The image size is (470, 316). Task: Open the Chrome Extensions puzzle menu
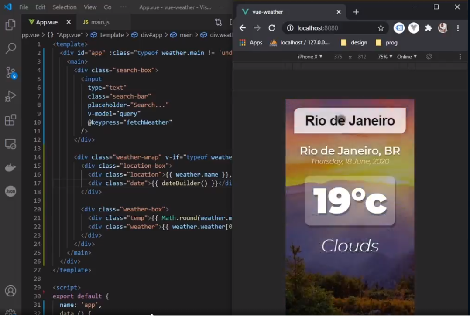tap(429, 28)
